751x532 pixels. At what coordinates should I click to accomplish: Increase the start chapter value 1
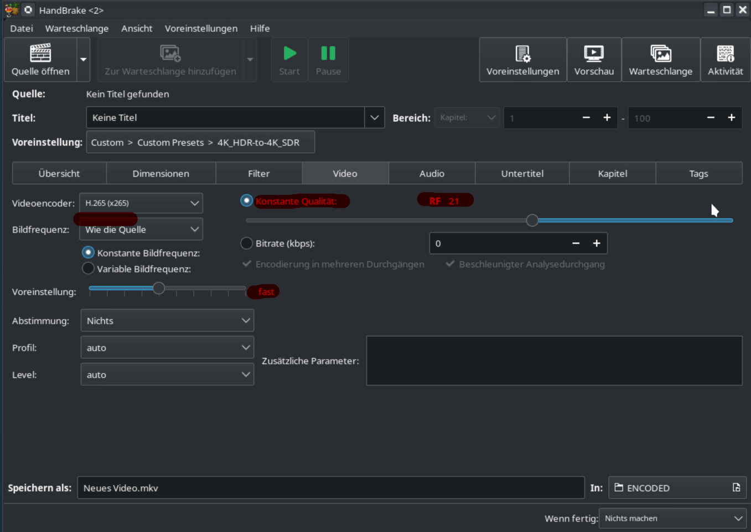tap(607, 118)
